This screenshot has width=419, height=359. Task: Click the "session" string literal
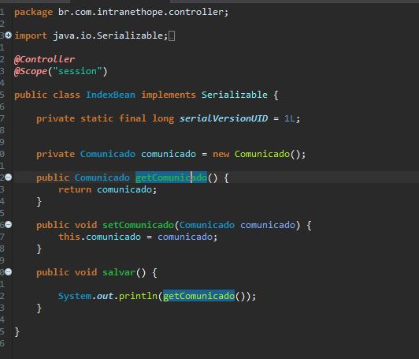click(78, 71)
